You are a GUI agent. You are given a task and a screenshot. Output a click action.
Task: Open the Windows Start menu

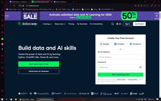(2, 99)
